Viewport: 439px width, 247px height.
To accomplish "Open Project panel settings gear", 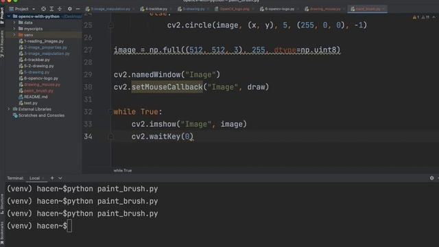I will pos(70,9).
